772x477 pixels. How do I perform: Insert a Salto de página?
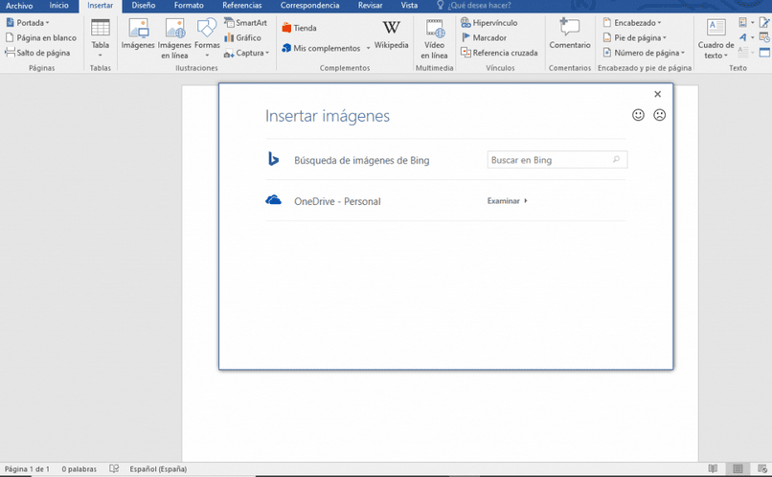[x=37, y=53]
